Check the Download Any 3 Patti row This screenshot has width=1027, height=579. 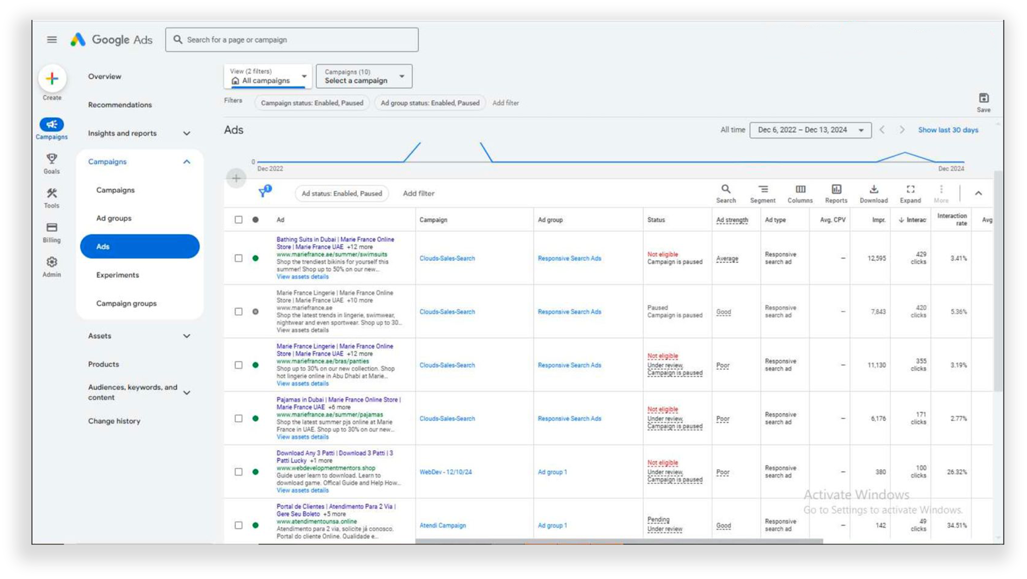click(238, 472)
